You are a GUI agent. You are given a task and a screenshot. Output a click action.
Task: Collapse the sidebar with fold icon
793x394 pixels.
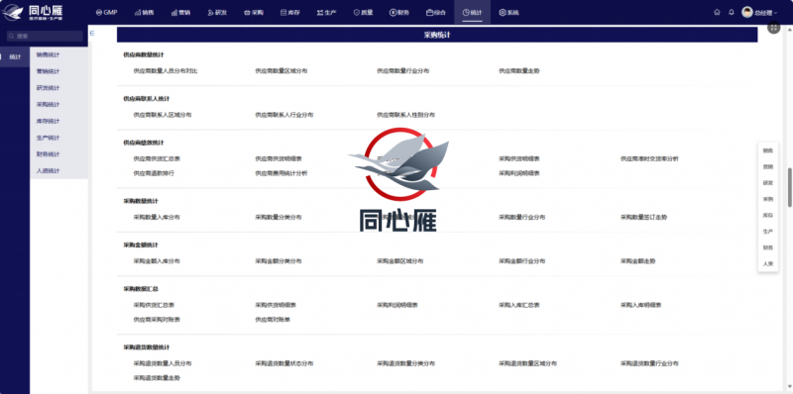92,33
